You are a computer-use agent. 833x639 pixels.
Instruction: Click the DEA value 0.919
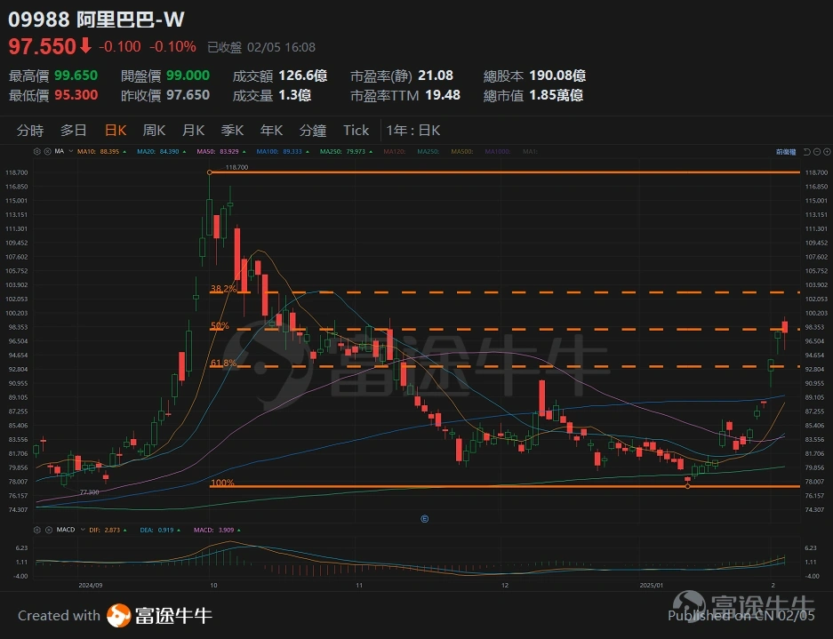coord(165,530)
